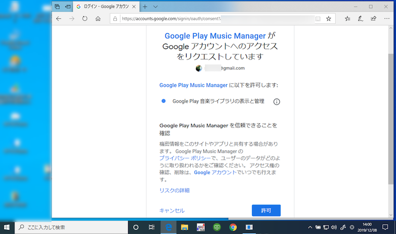This screenshot has width=396, height=234.
Task: Open the add notes pen tool
Action: [x=360, y=19]
